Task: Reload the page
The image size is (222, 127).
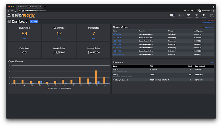Action: tap(16, 11)
